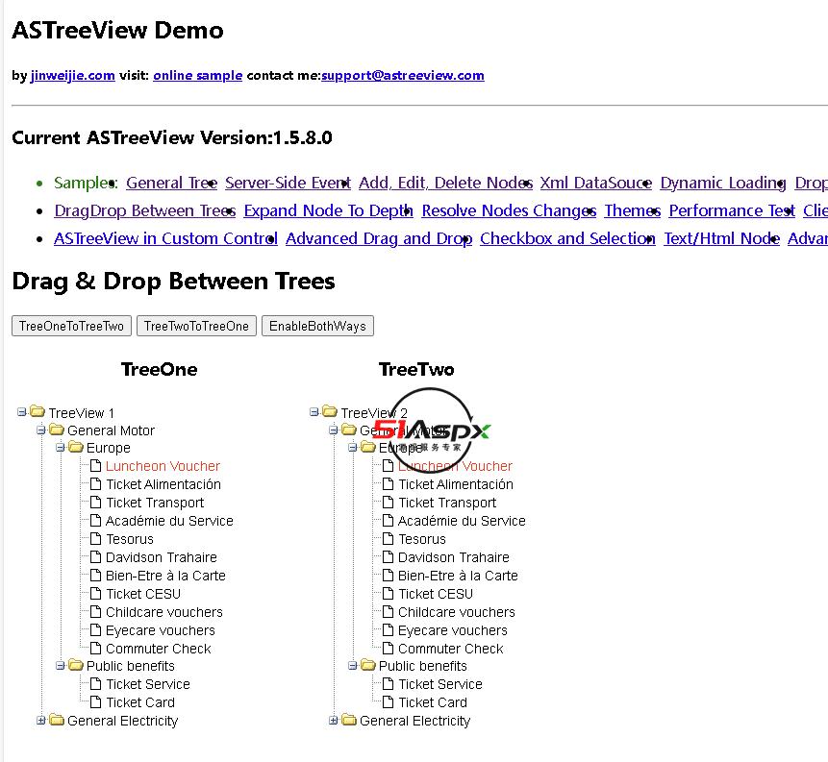Viewport: 828px width, 762px height.
Task: Click TreeTwo's Public benefits folder icon
Action: [367, 665]
